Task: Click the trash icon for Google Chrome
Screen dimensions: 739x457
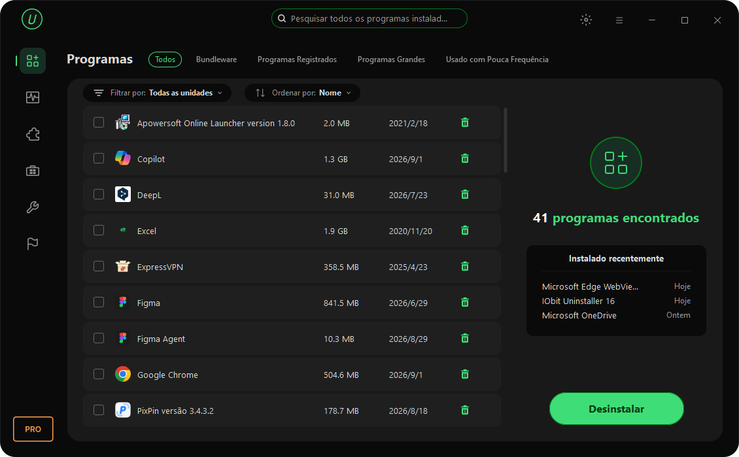Action: [x=465, y=375]
